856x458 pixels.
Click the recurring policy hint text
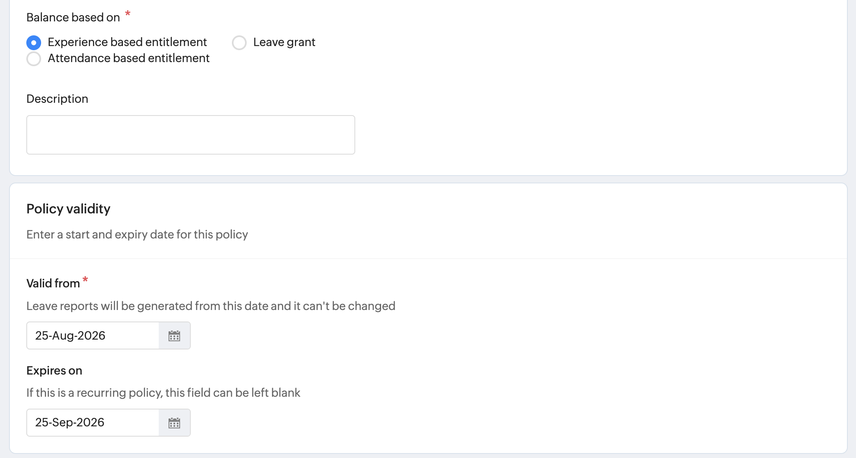[163, 393]
